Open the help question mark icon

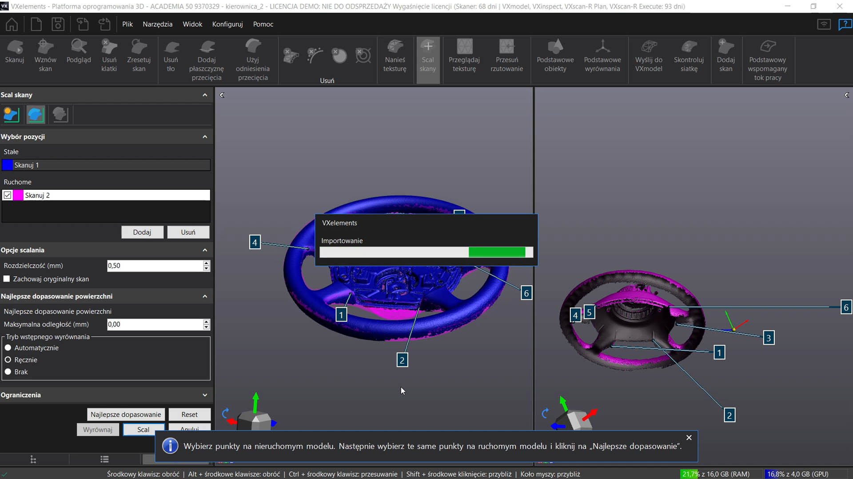pyautogui.click(x=845, y=24)
